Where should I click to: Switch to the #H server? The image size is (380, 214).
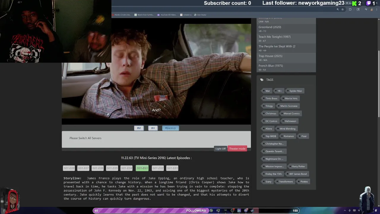153,128
